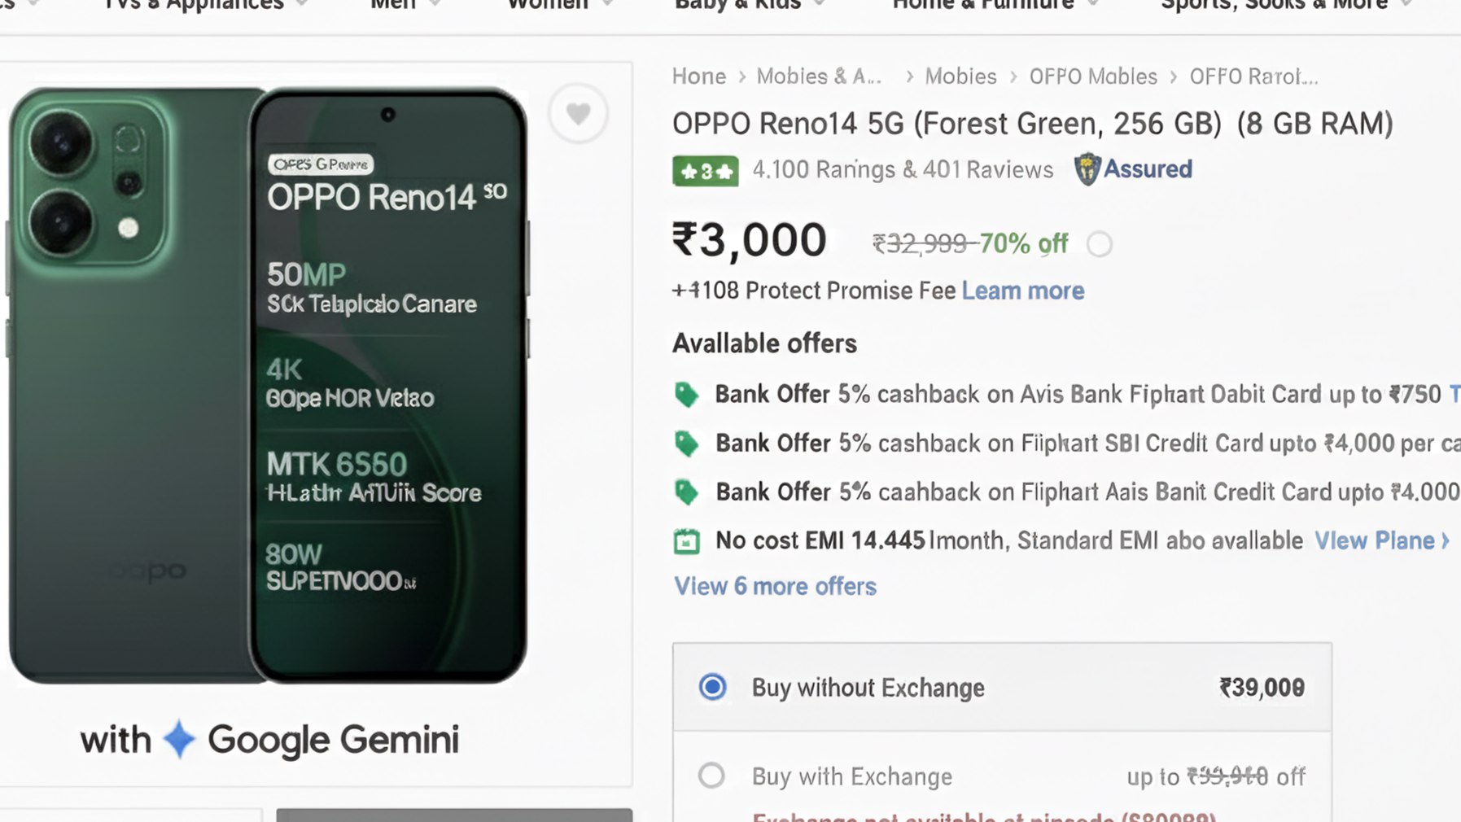Viewport: 1461px width, 822px height.
Task: Click the '₹39,009' price in Buy without Exchange
Action: [x=1262, y=688]
